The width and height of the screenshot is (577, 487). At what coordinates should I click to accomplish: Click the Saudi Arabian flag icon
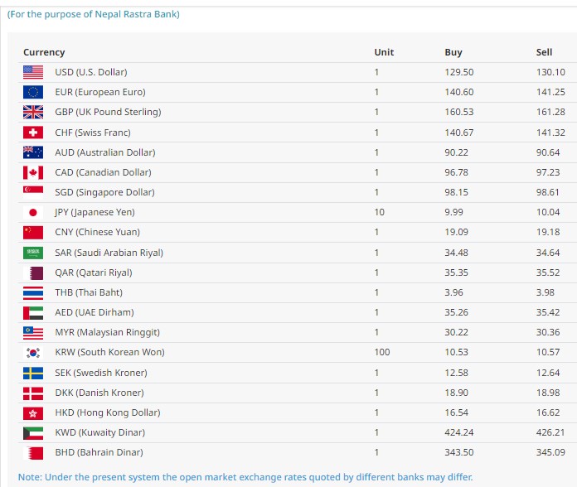(33, 253)
